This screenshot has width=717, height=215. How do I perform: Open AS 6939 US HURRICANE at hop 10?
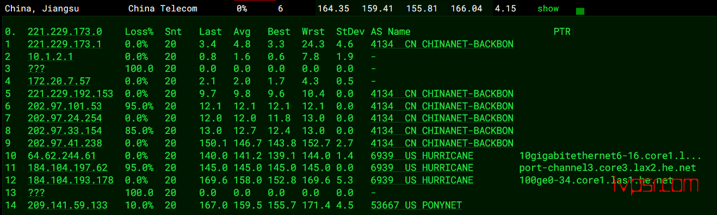[422, 156]
